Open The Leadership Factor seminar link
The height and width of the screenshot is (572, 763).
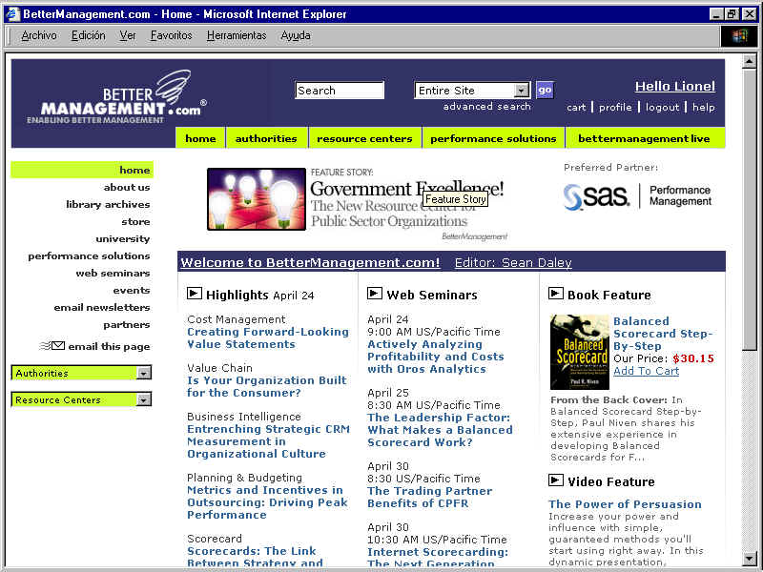point(441,430)
